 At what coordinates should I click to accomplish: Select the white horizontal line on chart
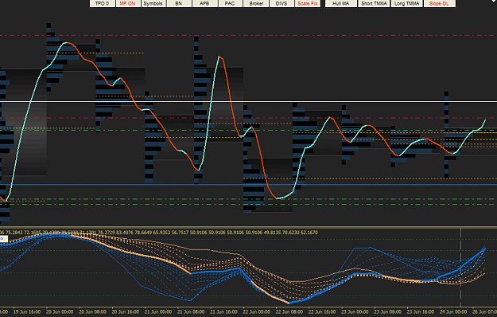coord(248,101)
